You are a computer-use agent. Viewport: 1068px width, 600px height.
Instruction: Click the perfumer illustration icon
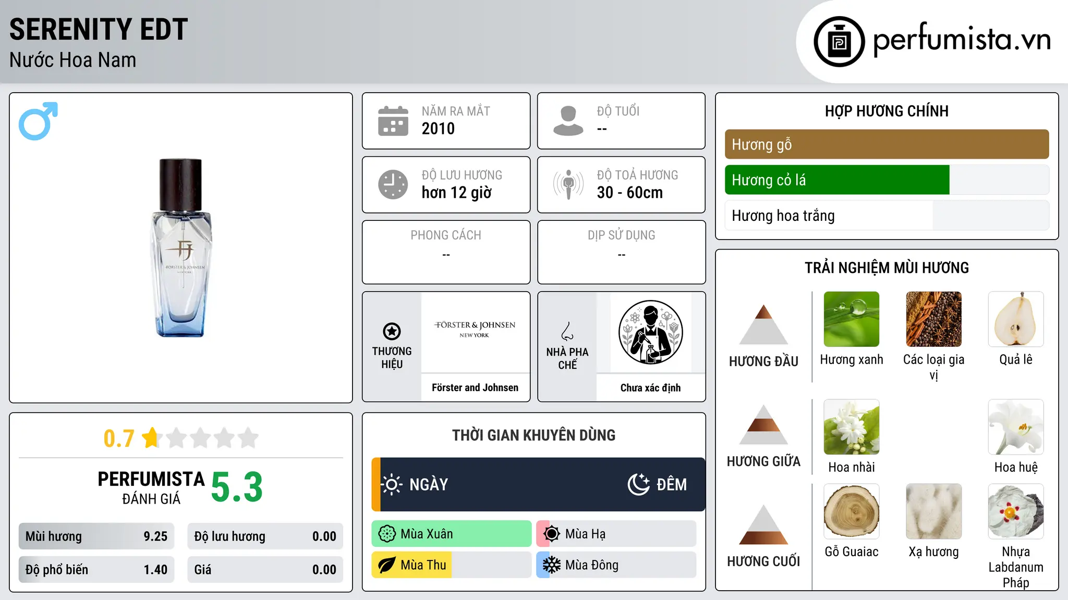tap(650, 332)
